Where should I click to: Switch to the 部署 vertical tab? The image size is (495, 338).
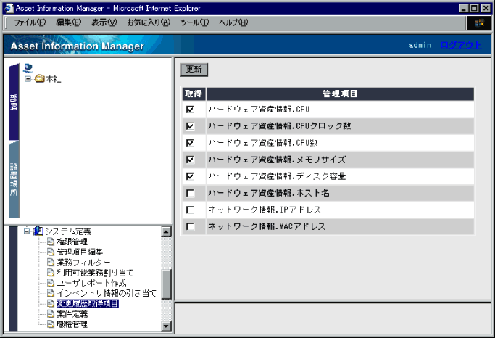tap(14, 102)
